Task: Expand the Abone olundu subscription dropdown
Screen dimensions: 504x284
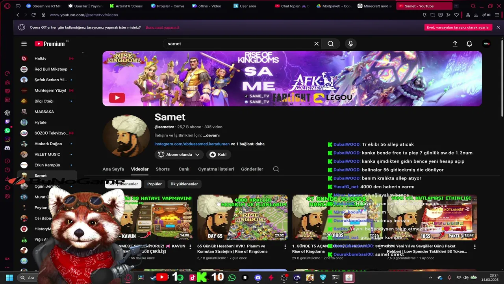Action: pyautogui.click(x=179, y=155)
